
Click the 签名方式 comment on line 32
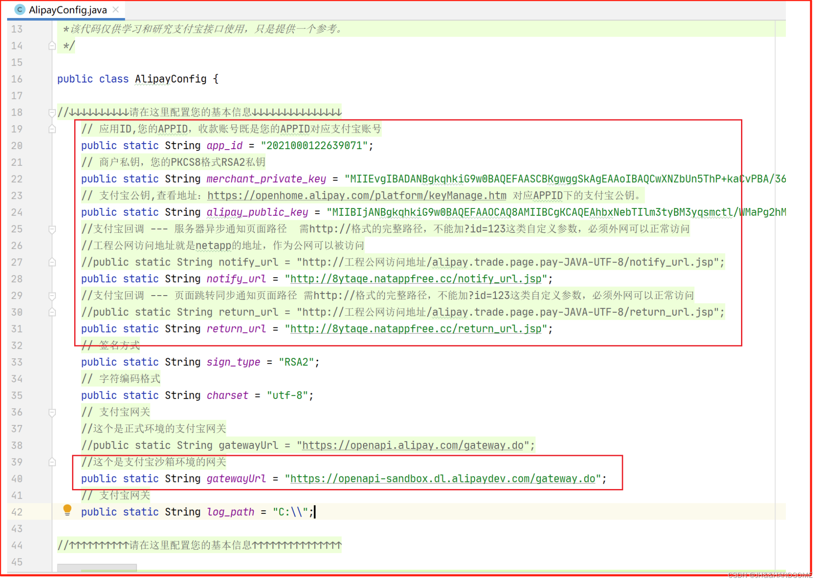tap(111, 346)
